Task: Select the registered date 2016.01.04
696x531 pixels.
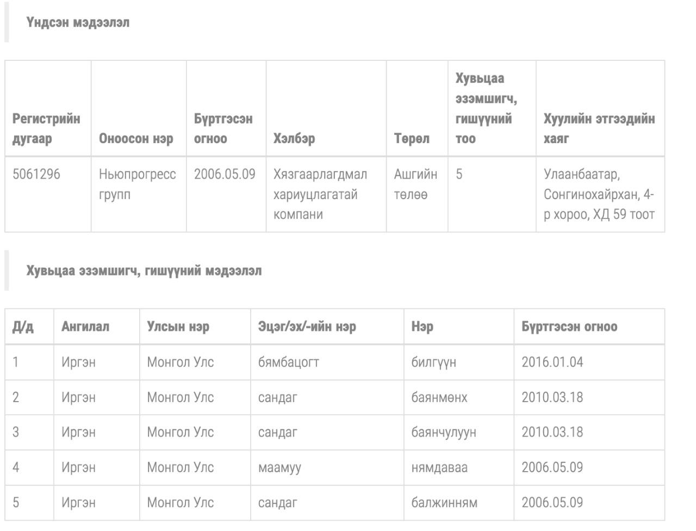Action: click(552, 363)
